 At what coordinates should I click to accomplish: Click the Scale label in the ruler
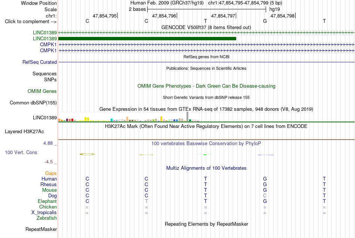pyautogui.click(x=50, y=9)
